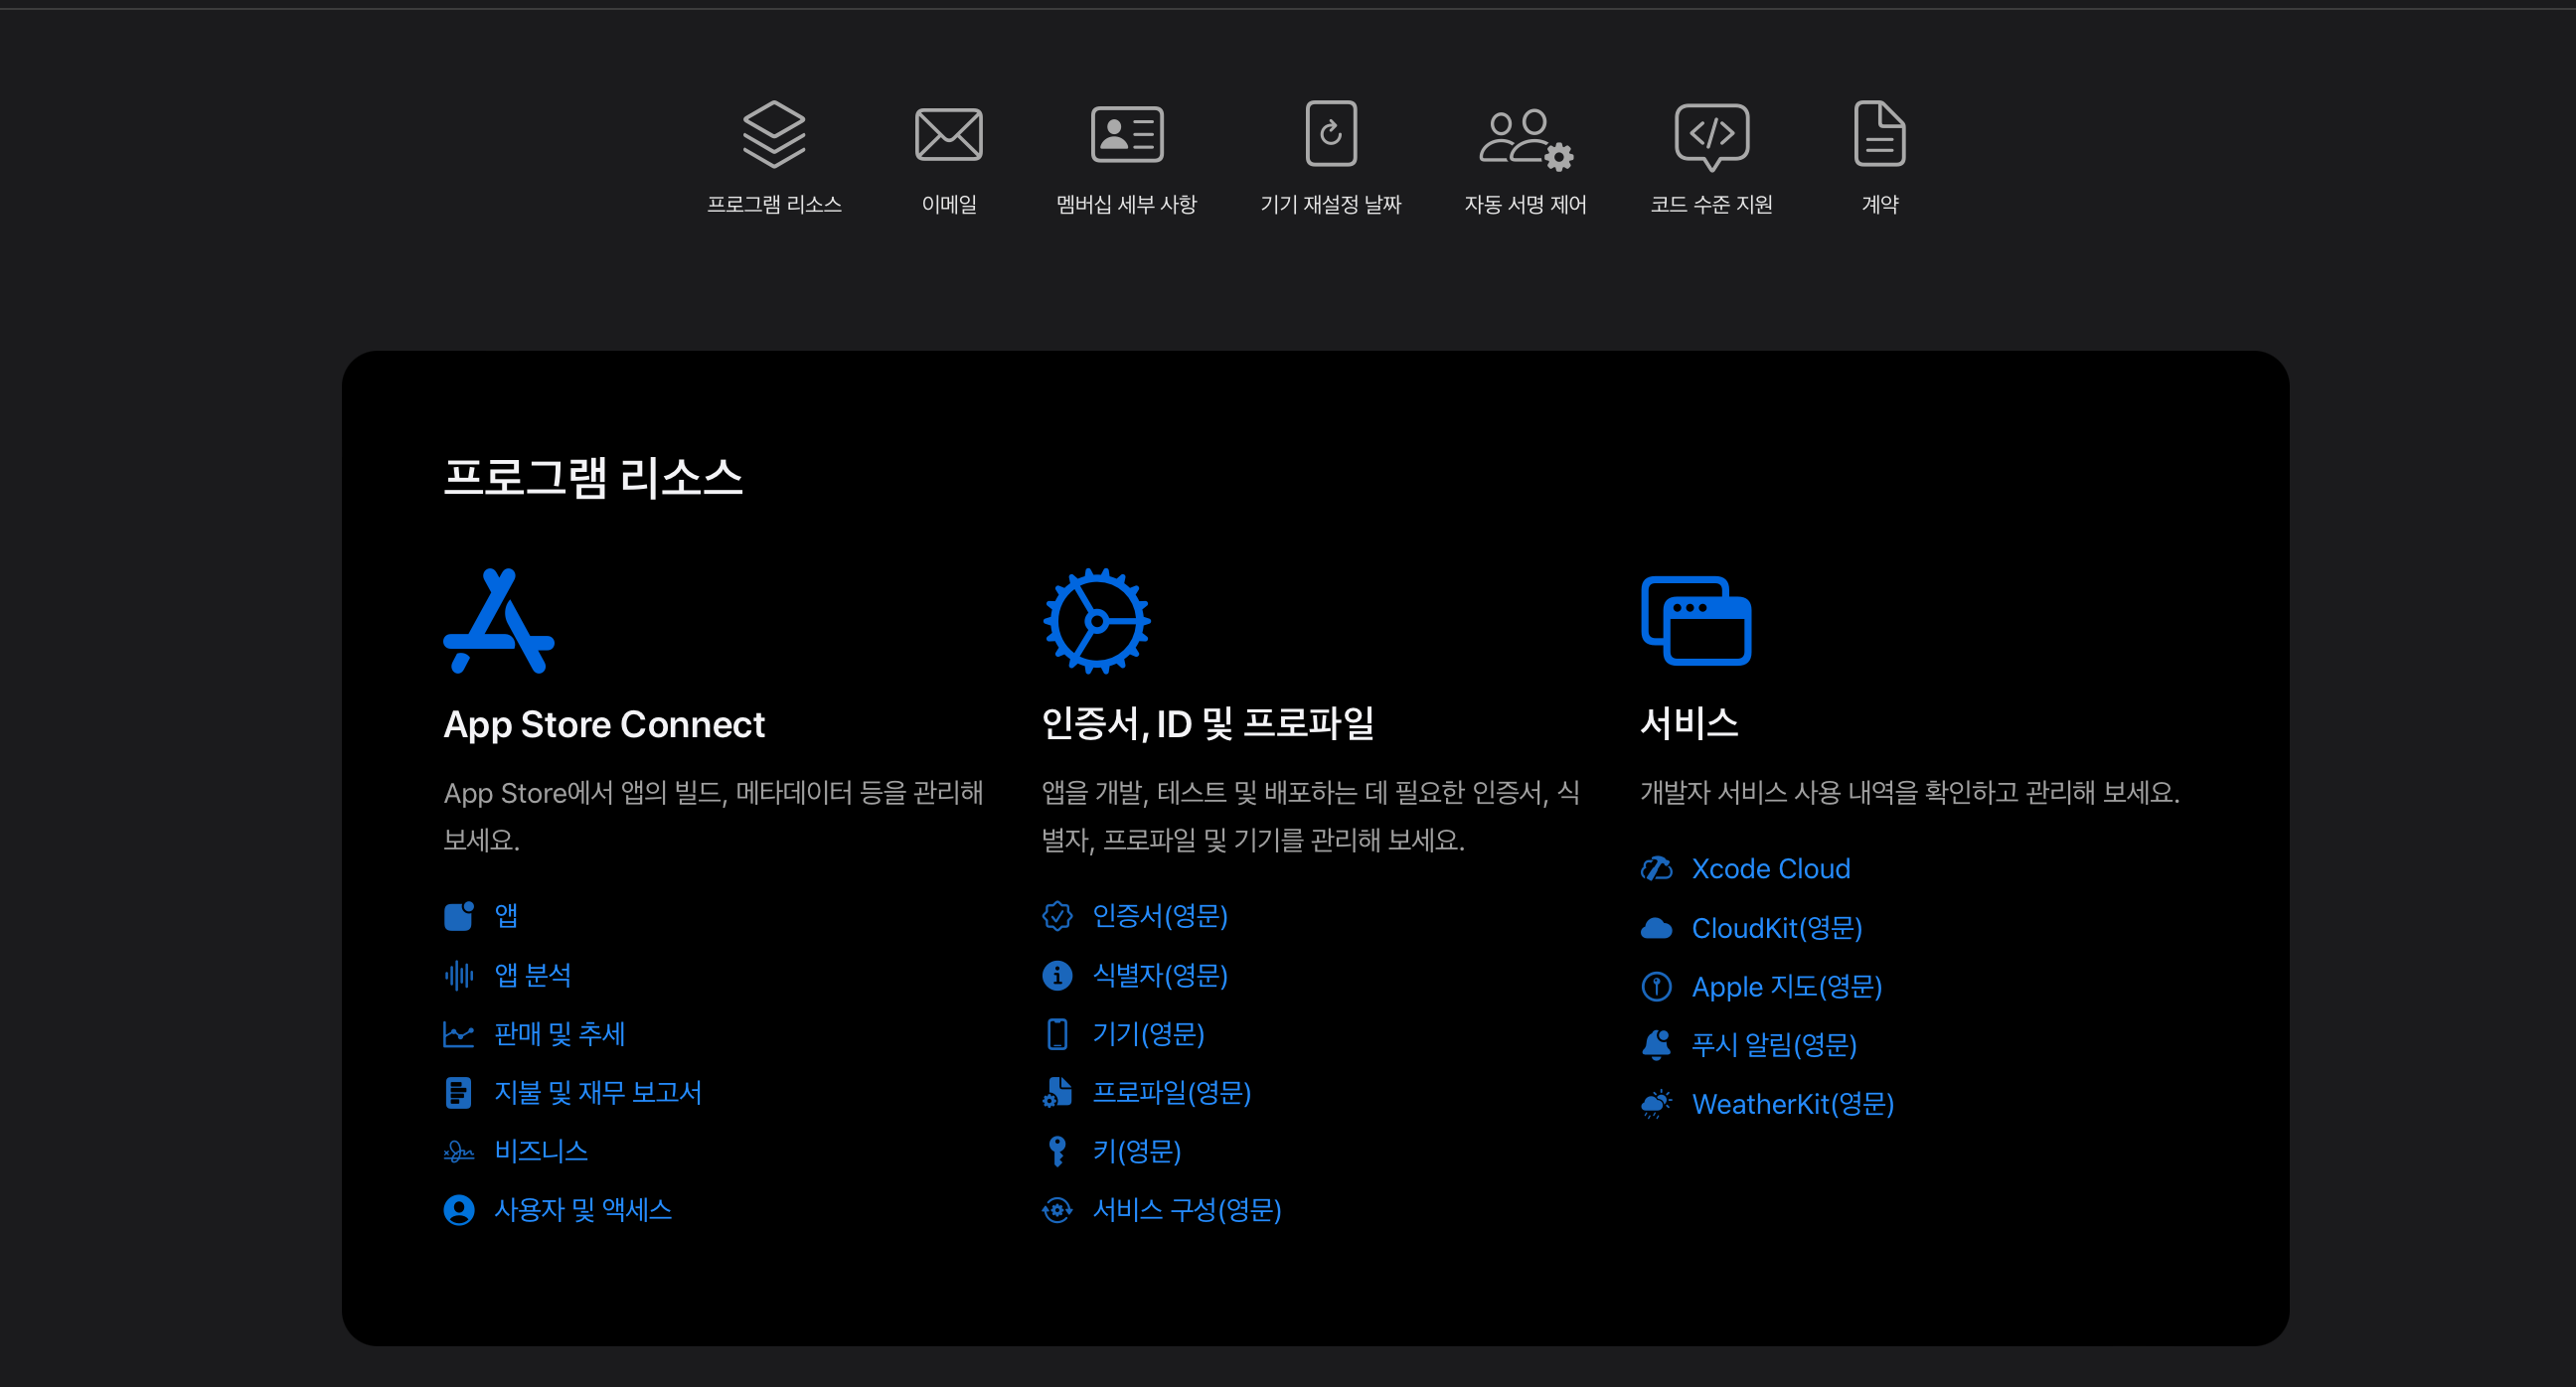Viewport: 2576px width, 1387px height.
Task: Click the 인증서, ID 및 프로파일 gear icon
Action: [1096, 621]
